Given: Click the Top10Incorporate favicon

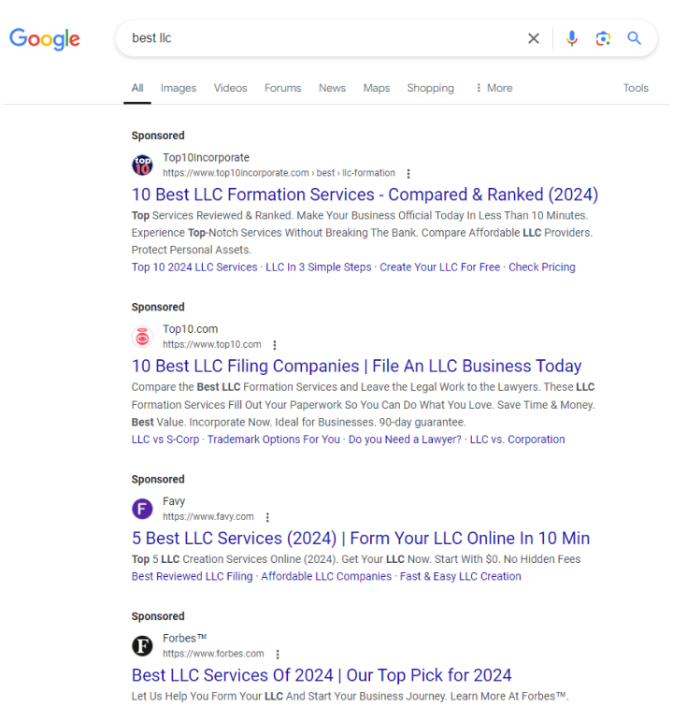Looking at the screenshot, I should tap(142, 166).
